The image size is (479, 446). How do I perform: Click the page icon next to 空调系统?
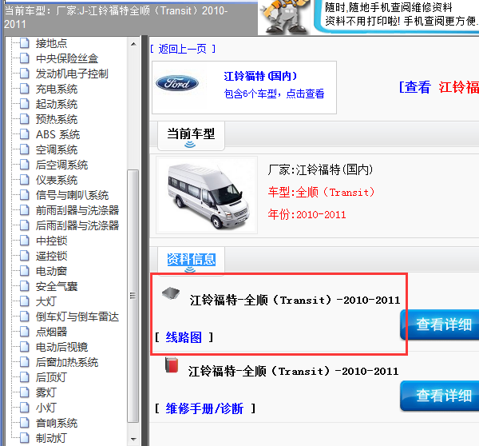tap(25, 149)
